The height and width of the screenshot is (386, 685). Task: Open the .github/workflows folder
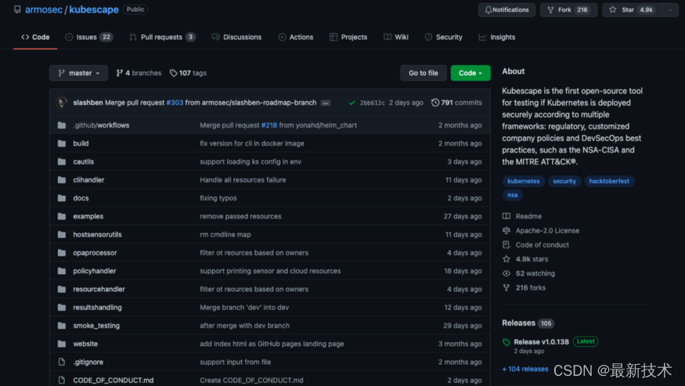101,125
